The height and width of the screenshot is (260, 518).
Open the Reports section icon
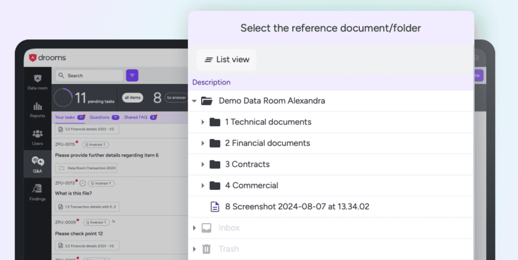click(37, 109)
